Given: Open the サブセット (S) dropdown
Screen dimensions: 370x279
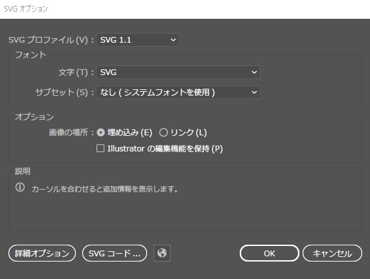Looking at the screenshot, I should coord(178,93).
